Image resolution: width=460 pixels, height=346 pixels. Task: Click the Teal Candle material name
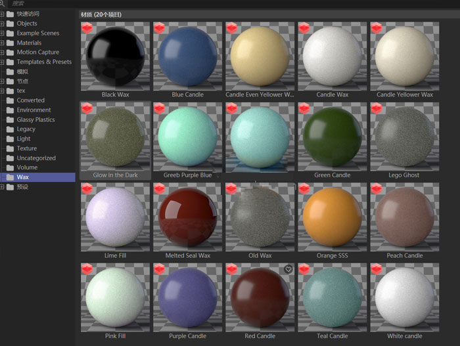tap(333, 336)
